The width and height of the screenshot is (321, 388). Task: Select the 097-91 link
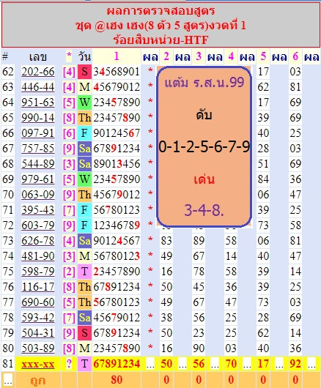(38, 133)
